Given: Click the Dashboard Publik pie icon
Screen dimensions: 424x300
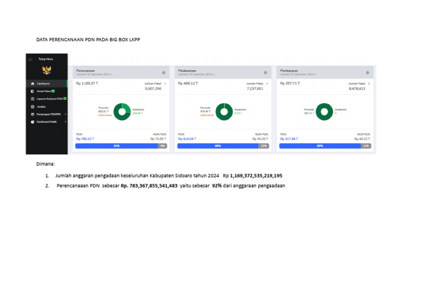Looking at the screenshot, I should 33,122.
